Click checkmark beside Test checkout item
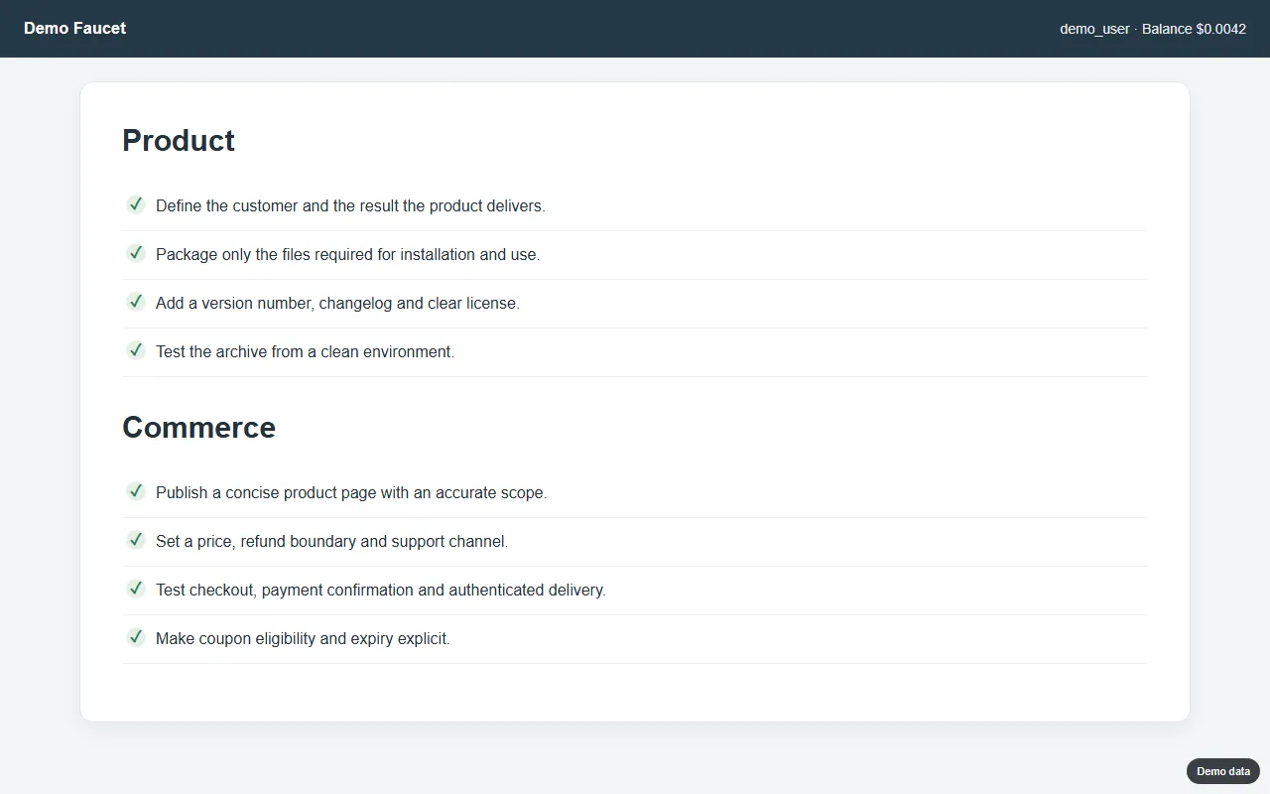1270x794 pixels. (136, 589)
